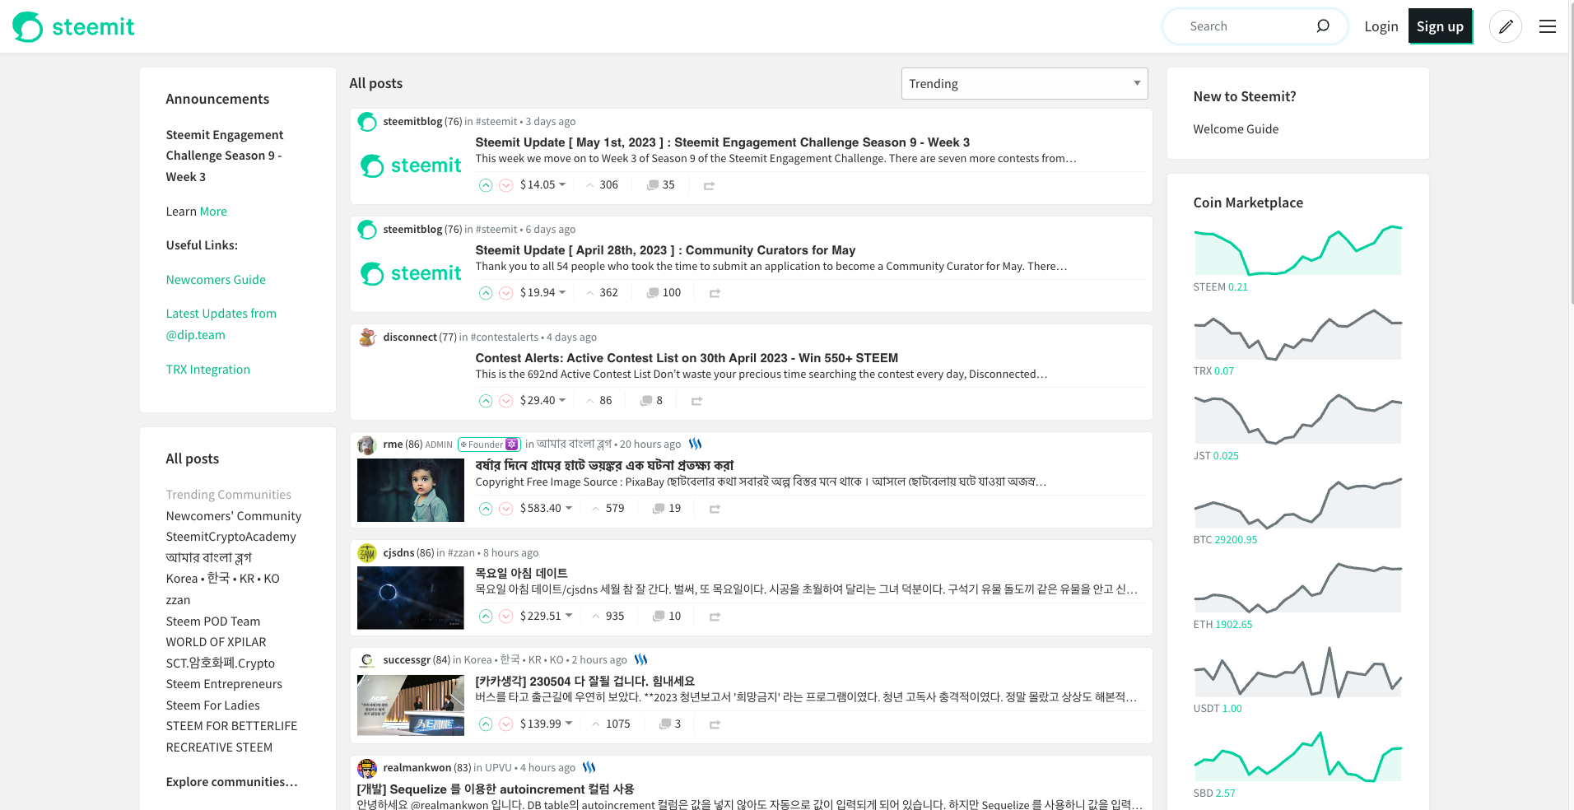This screenshot has height=810, width=1574.
Task: Open the compose post pencil icon
Action: tap(1505, 26)
